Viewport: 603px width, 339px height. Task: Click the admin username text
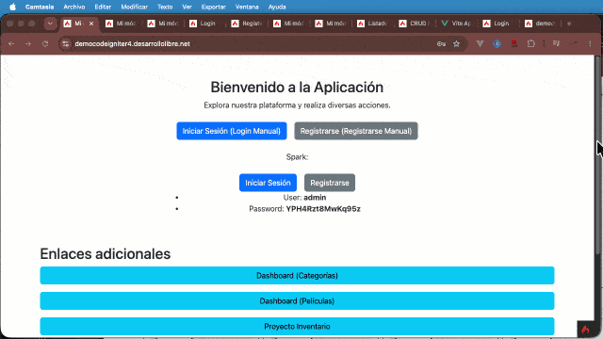pos(315,198)
